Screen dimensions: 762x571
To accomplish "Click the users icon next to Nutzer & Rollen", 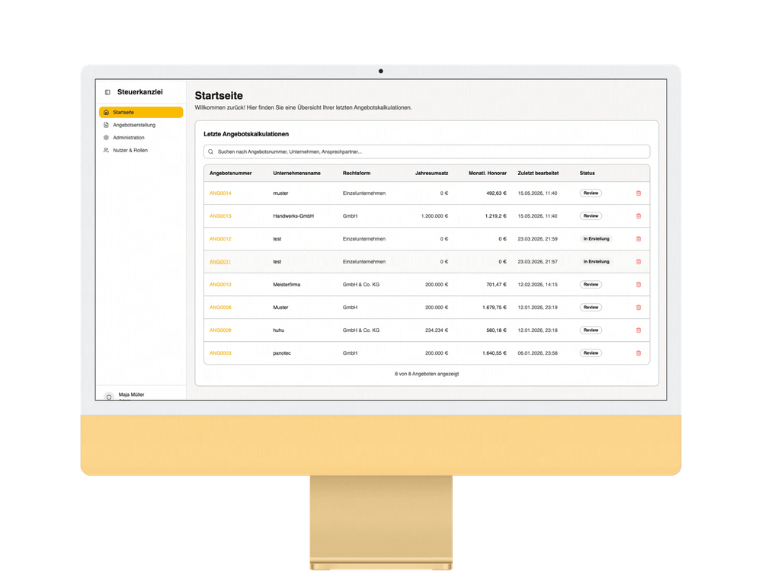I will point(106,150).
